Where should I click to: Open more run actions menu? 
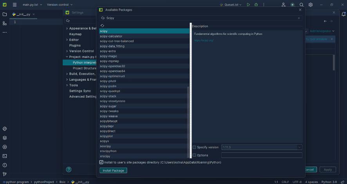click(x=264, y=4)
